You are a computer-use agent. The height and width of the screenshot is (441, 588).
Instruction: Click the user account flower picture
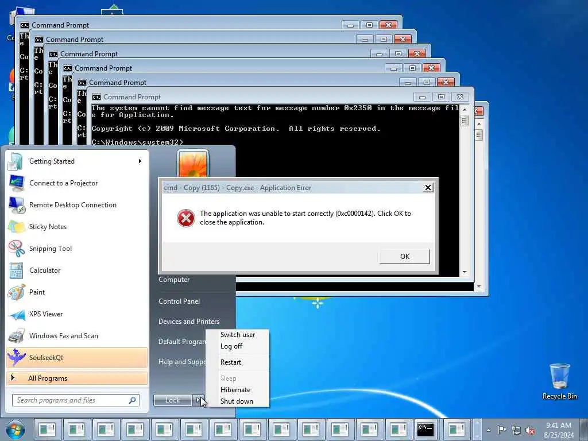tap(193, 164)
